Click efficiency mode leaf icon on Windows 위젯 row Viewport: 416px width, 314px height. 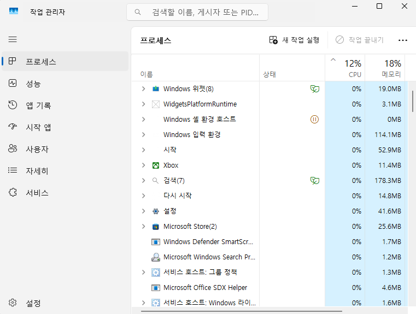315,89
